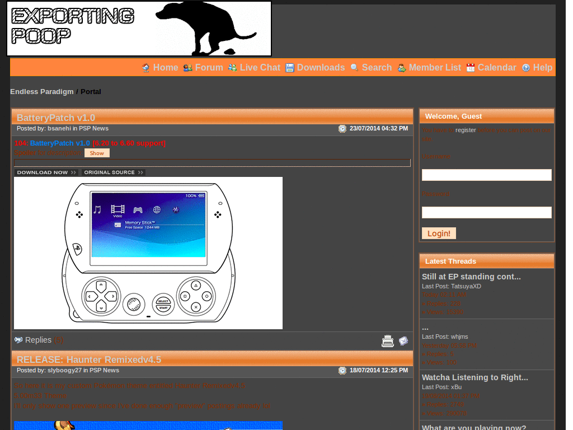Click the Member List user icon

(402, 68)
